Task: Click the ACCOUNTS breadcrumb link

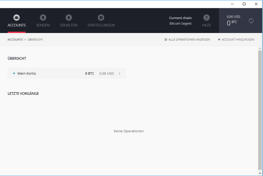Action: pyautogui.click(x=15, y=40)
